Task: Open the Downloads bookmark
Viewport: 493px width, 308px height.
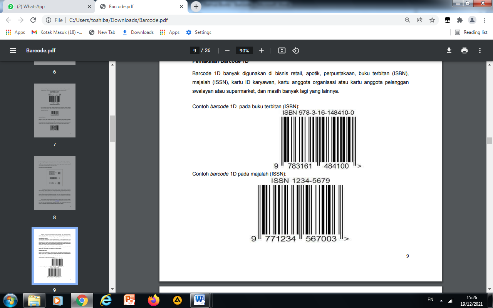Action: coord(138,32)
